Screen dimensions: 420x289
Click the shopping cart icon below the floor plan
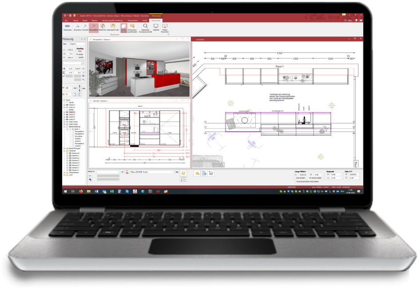coord(211,173)
